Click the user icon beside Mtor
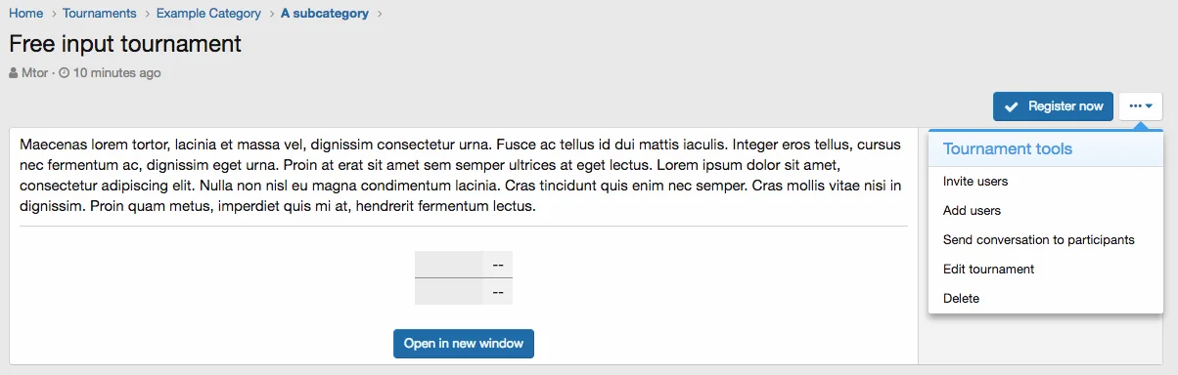The height and width of the screenshot is (375, 1178). (14, 73)
